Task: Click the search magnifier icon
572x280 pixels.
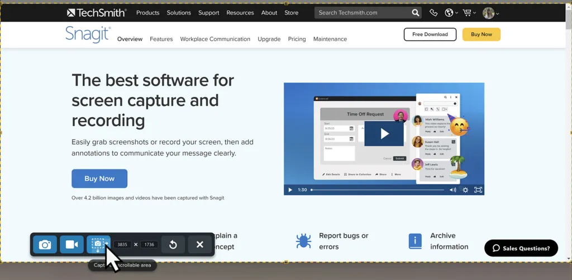Action: pos(416,13)
